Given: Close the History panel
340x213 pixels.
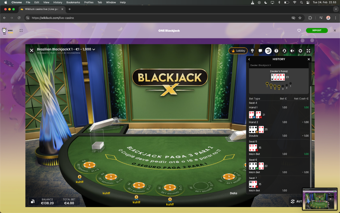Looking at the screenshot, I should click(309, 59).
